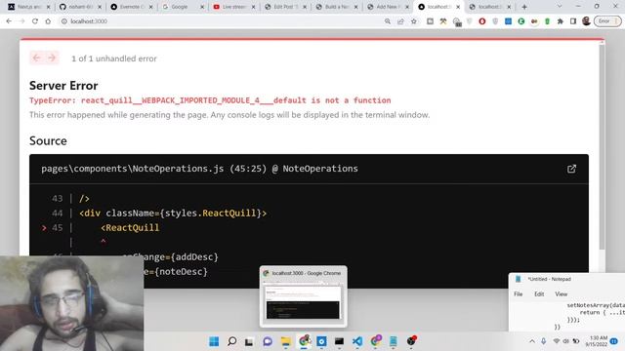Viewport: 625px width, 351px height.
Task: Open the terminal icon on the taskbar
Action: 339,341
